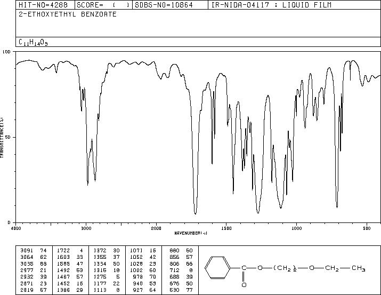The height and width of the screenshot is (295, 381).
Task: Click the (CH2)2 group in the structure
Action: (x=285, y=268)
